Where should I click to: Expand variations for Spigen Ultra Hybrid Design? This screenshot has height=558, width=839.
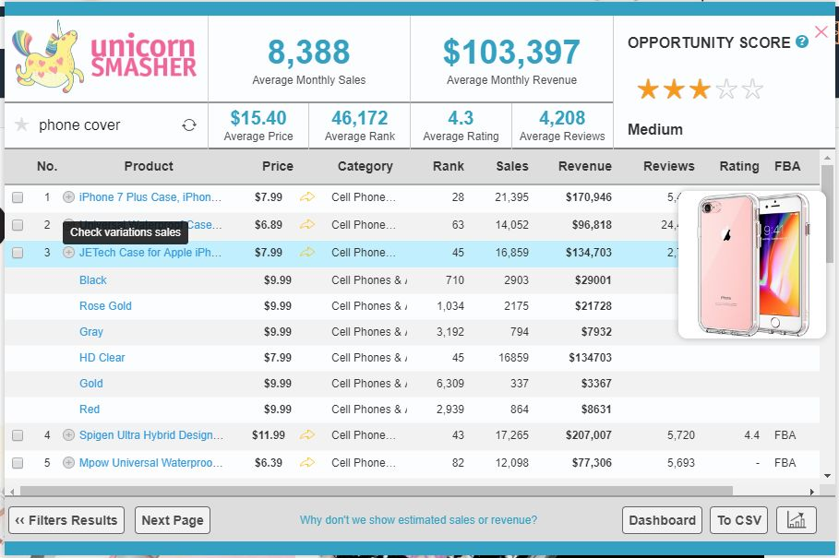[x=68, y=435]
